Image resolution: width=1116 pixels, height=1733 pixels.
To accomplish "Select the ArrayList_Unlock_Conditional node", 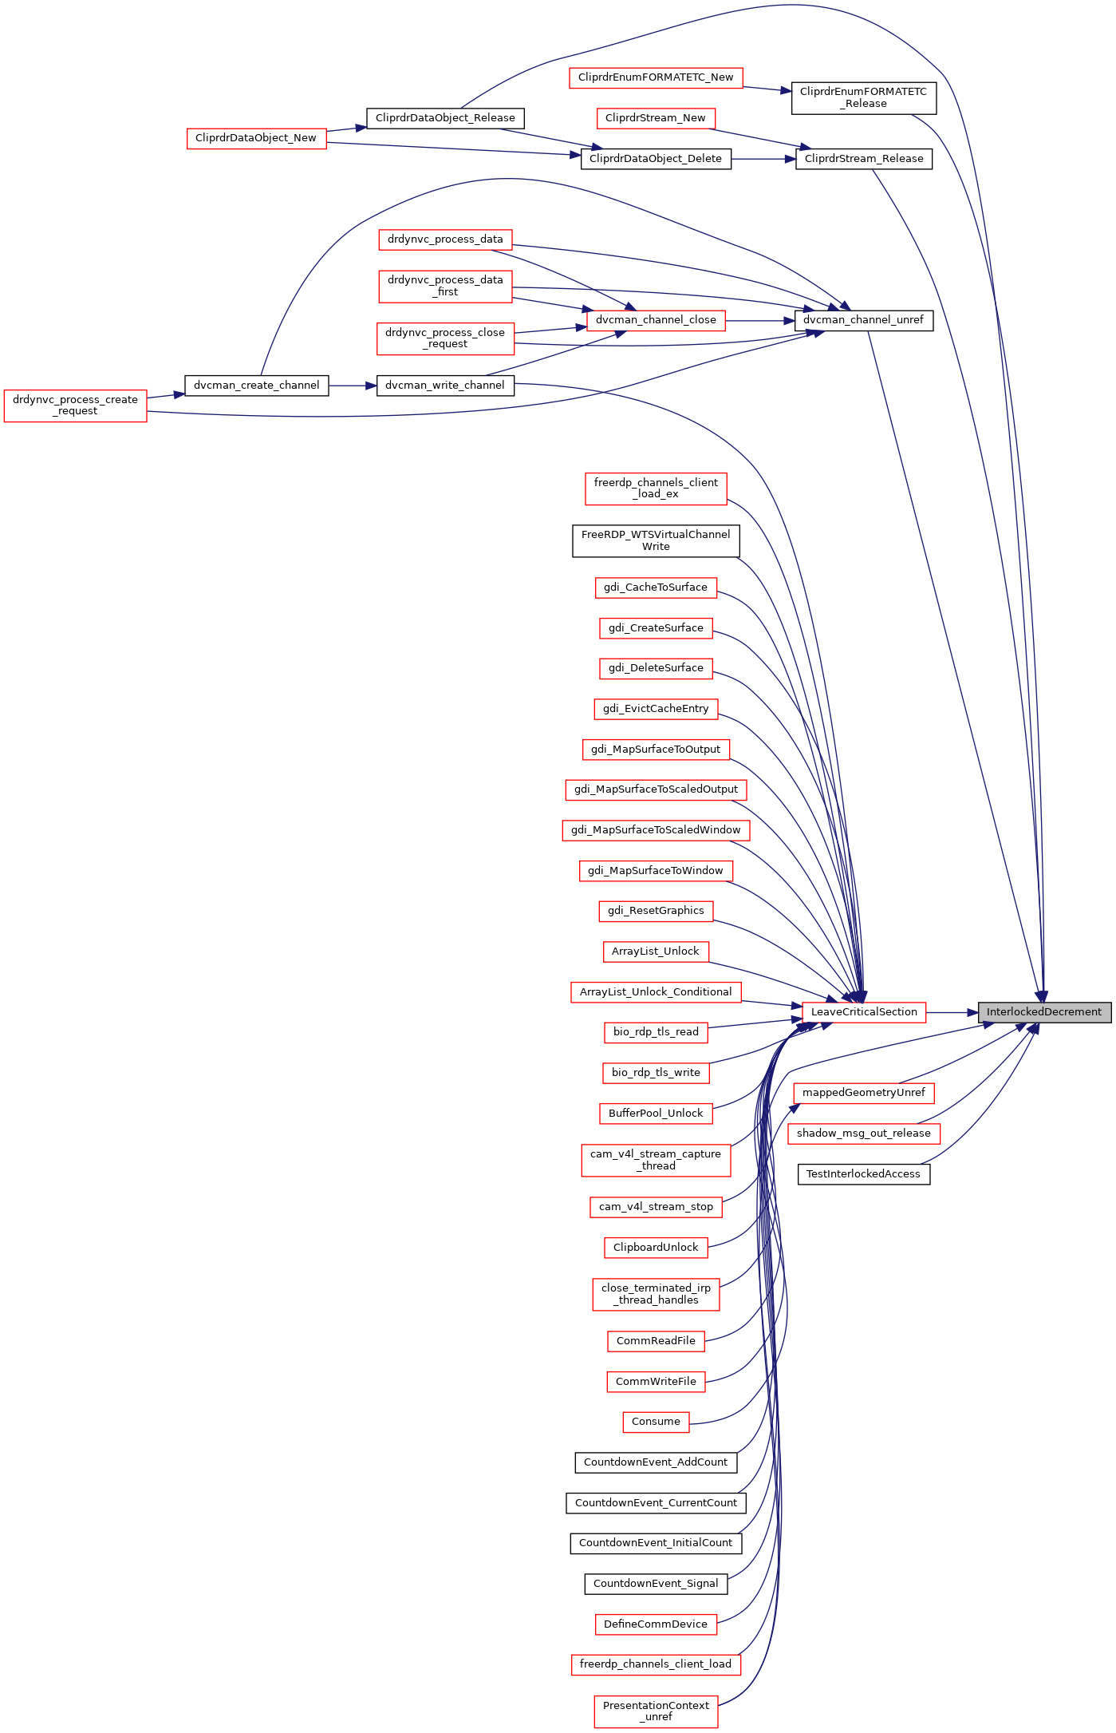I will (x=656, y=992).
